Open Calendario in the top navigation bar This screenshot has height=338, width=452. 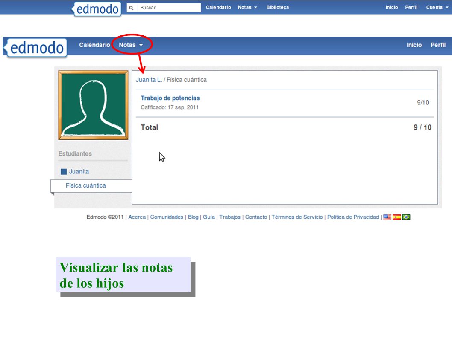coord(218,7)
